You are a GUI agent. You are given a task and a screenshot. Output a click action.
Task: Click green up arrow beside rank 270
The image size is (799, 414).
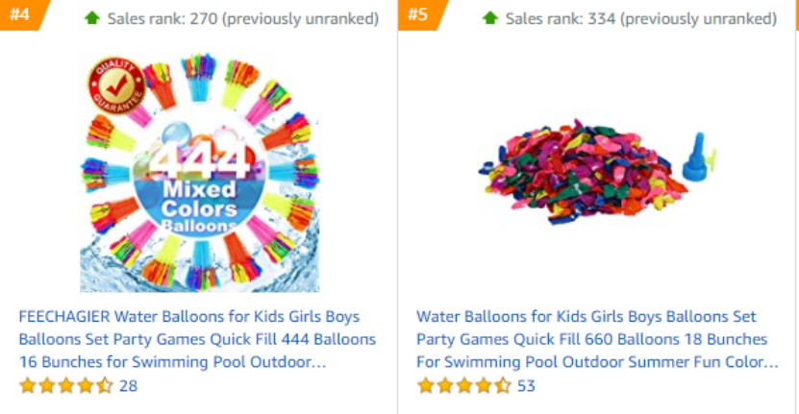(92, 18)
